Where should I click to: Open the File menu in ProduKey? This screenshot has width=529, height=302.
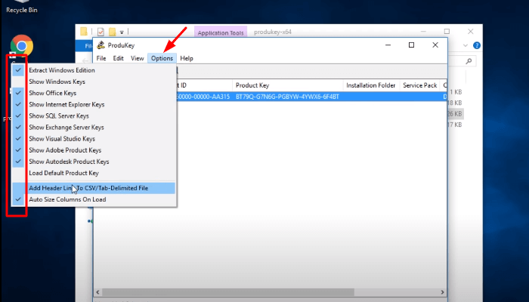(x=101, y=58)
